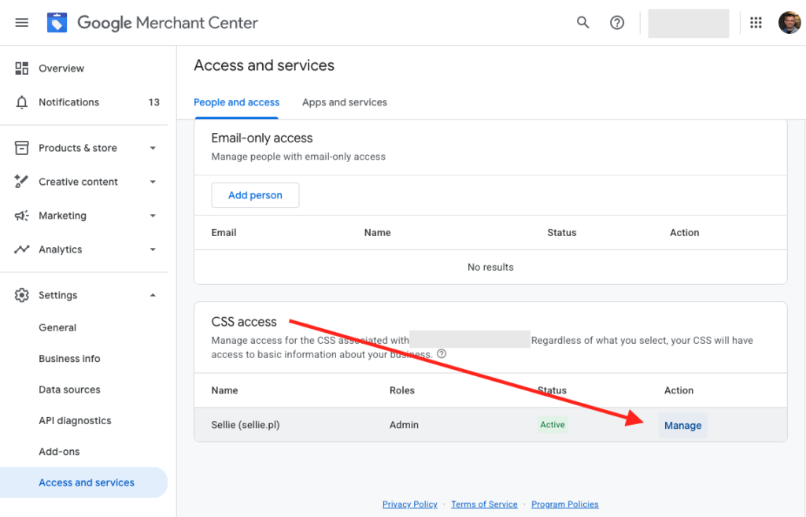The image size is (806, 517).
Task: Expand the Marketing section arrow
Action: coord(153,216)
